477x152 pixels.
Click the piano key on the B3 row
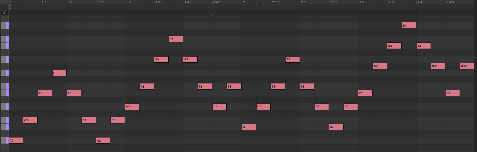click(5, 46)
